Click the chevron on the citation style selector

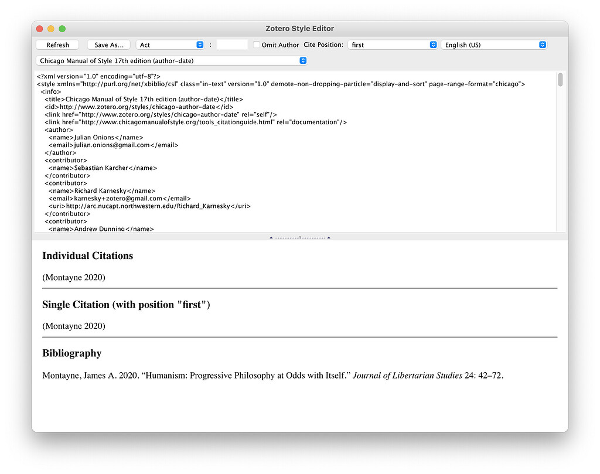(303, 60)
